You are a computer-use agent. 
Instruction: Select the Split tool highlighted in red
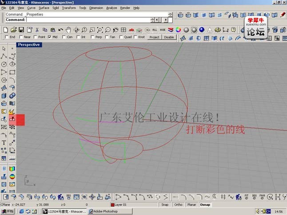click(12, 119)
